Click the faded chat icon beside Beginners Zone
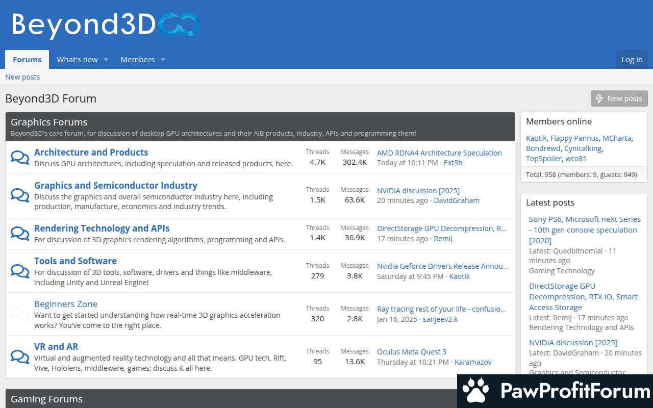The width and height of the screenshot is (653, 408). [x=20, y=314]
